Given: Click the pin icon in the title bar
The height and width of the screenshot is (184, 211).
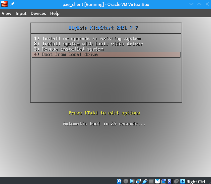Looking at the screenshot, I should pyautogui.click(x=12, y=4).
